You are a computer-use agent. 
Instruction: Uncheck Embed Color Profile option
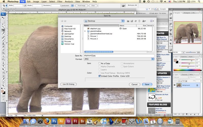coord(99,76)
